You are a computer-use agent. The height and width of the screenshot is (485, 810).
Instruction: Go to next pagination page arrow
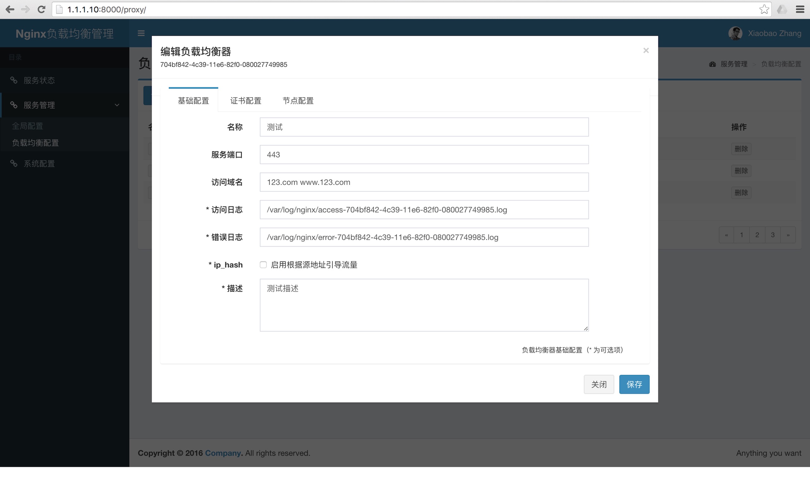(x=788, y=235)
